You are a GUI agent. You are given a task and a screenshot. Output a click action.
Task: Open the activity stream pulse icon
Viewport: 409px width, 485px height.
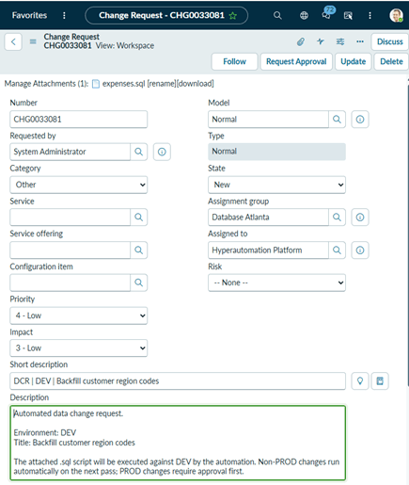[321, 41]
